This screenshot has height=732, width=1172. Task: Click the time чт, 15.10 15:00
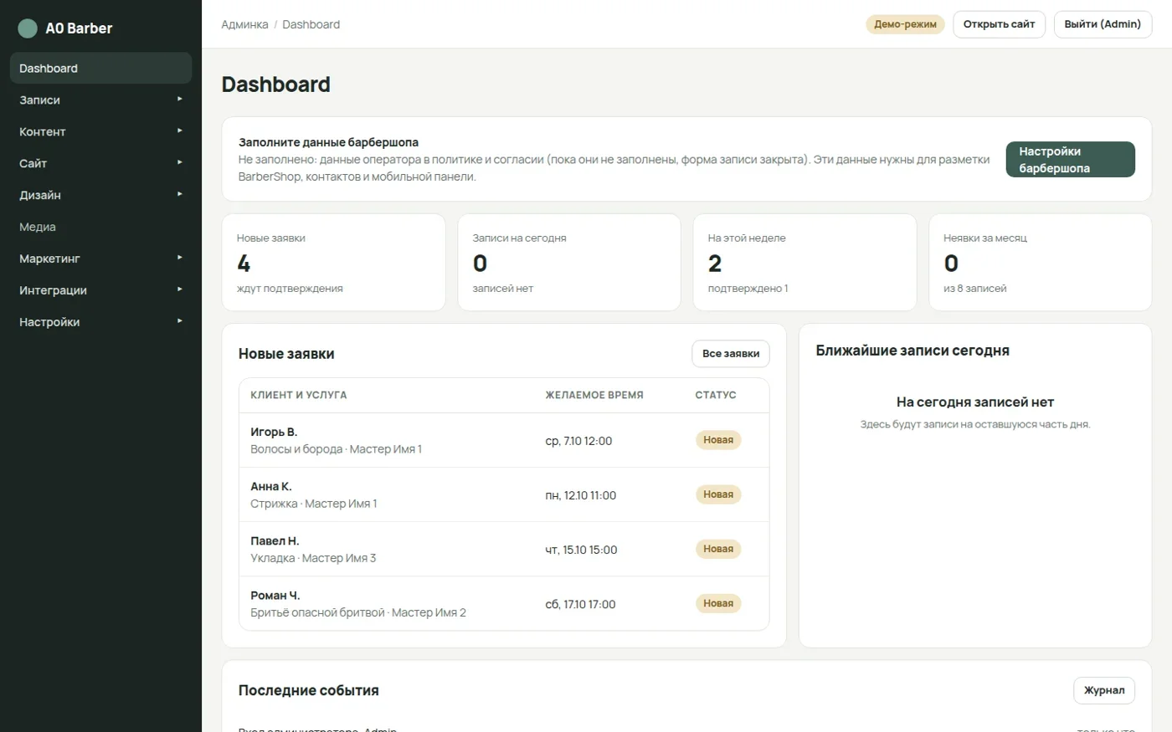[x=581, y=550]
